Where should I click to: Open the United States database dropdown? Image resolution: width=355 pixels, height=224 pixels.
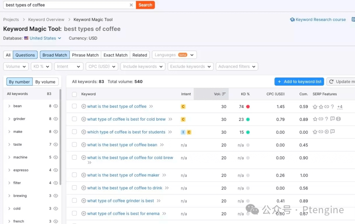point(45,38)
